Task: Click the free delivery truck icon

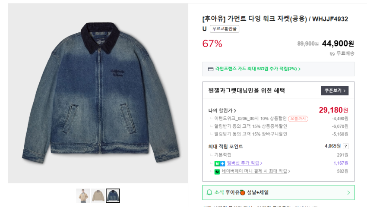Action: tap(332, 53)
